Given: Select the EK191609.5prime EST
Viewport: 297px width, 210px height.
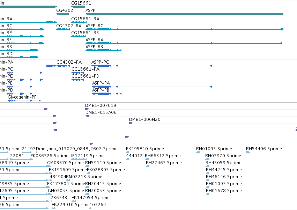Looking at the screenshot, I should pyautogui.click(x=50, y=173).
